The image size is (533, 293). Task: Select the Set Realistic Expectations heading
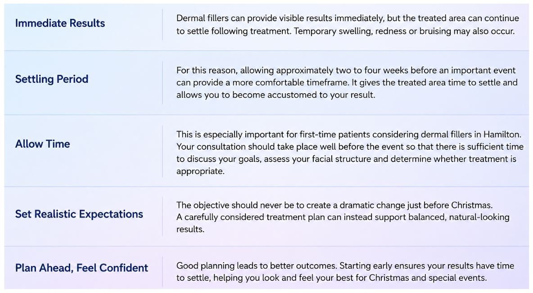[79, 214]
